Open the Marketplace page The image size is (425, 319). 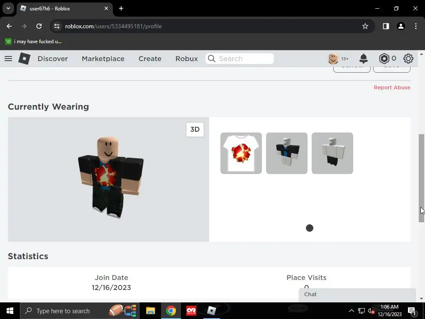pos(103,59)
